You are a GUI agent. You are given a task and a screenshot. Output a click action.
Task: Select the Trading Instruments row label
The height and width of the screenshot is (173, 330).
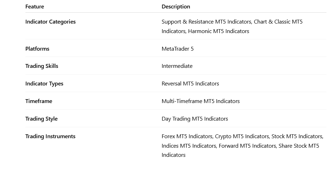point(50,136)
